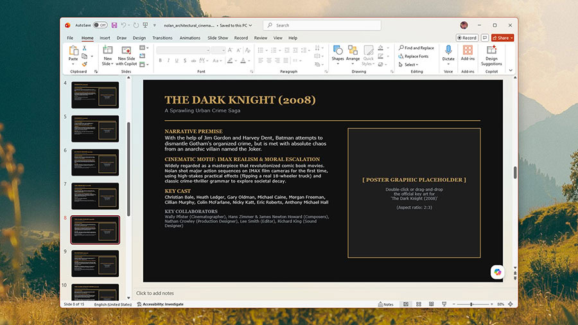578x325 pixels.
Task: Toggle Italic formatting
Action: tap(168, 60)
